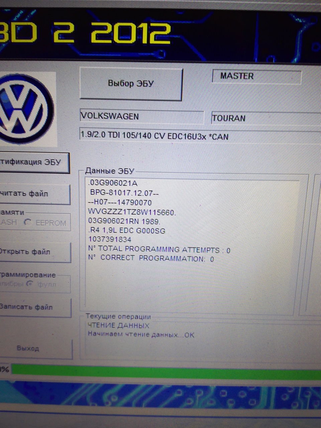Open the TOURAN model selector
The image size is (321, 428).
click(x=264, y=118)
